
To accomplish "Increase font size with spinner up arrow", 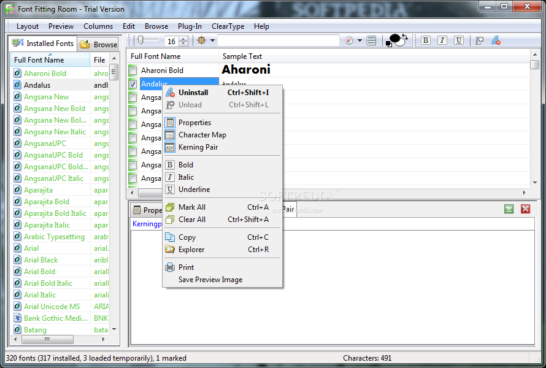I will [183, 39].
